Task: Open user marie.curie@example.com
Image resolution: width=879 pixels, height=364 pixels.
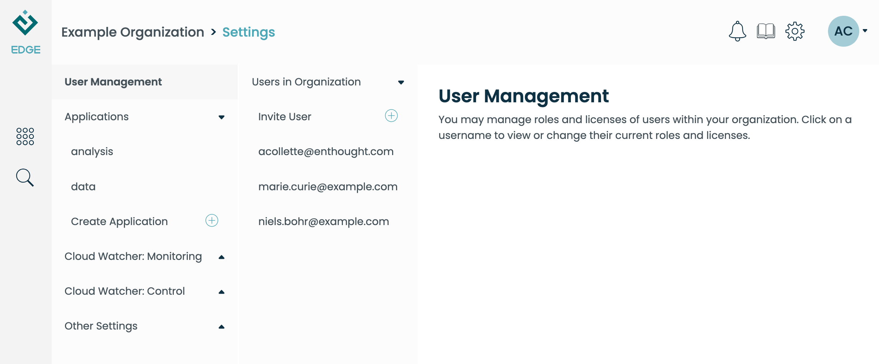Action: (x=328, y=187)
